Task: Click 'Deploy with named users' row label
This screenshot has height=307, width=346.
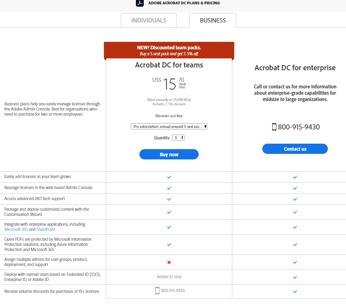Action: click(52, 277)
